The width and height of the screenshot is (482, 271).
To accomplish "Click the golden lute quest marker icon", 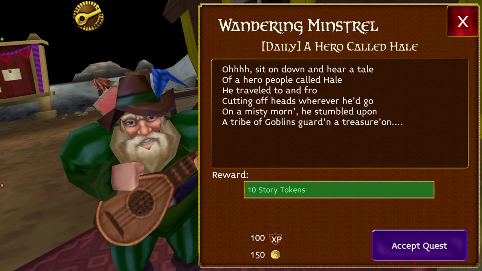I will (88, 15).
